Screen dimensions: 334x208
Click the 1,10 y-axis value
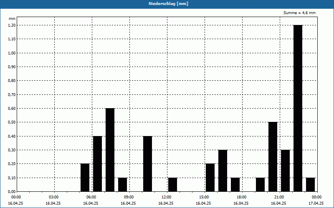(x=12, y=39)
